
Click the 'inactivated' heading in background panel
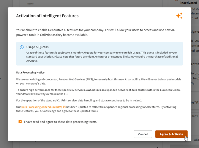point(188,3)
